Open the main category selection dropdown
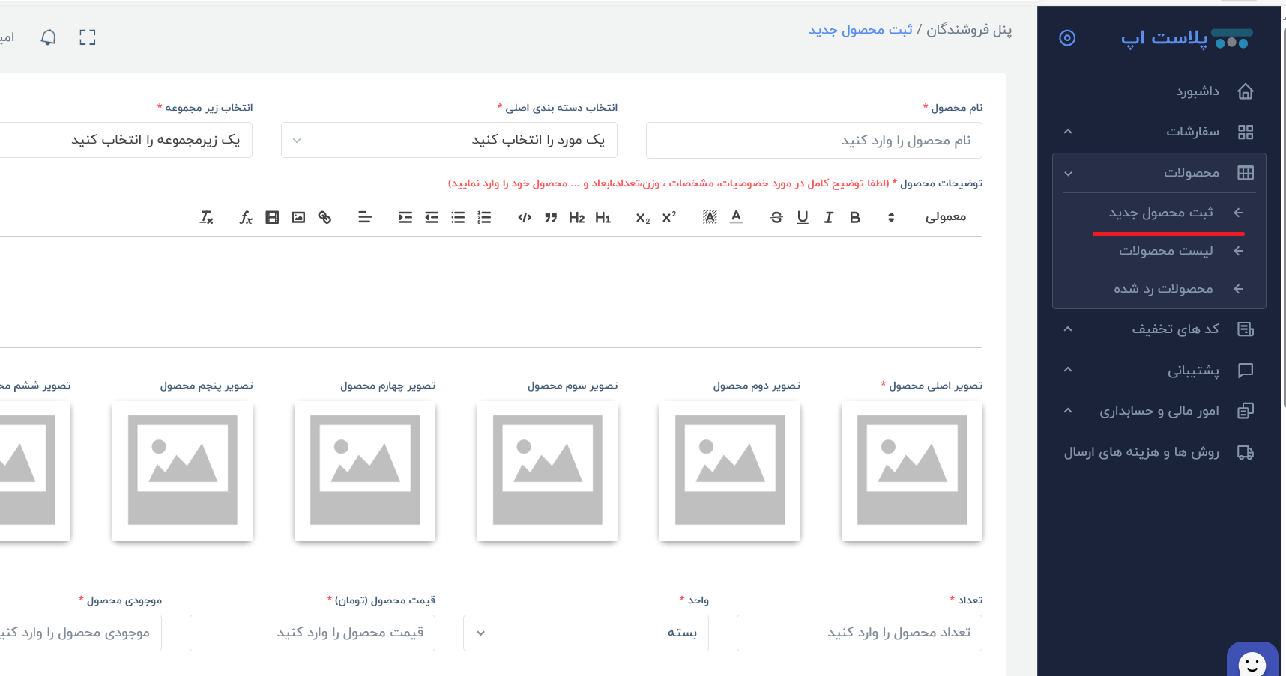This screenshot has width=1286, height=676. (449, 140)
